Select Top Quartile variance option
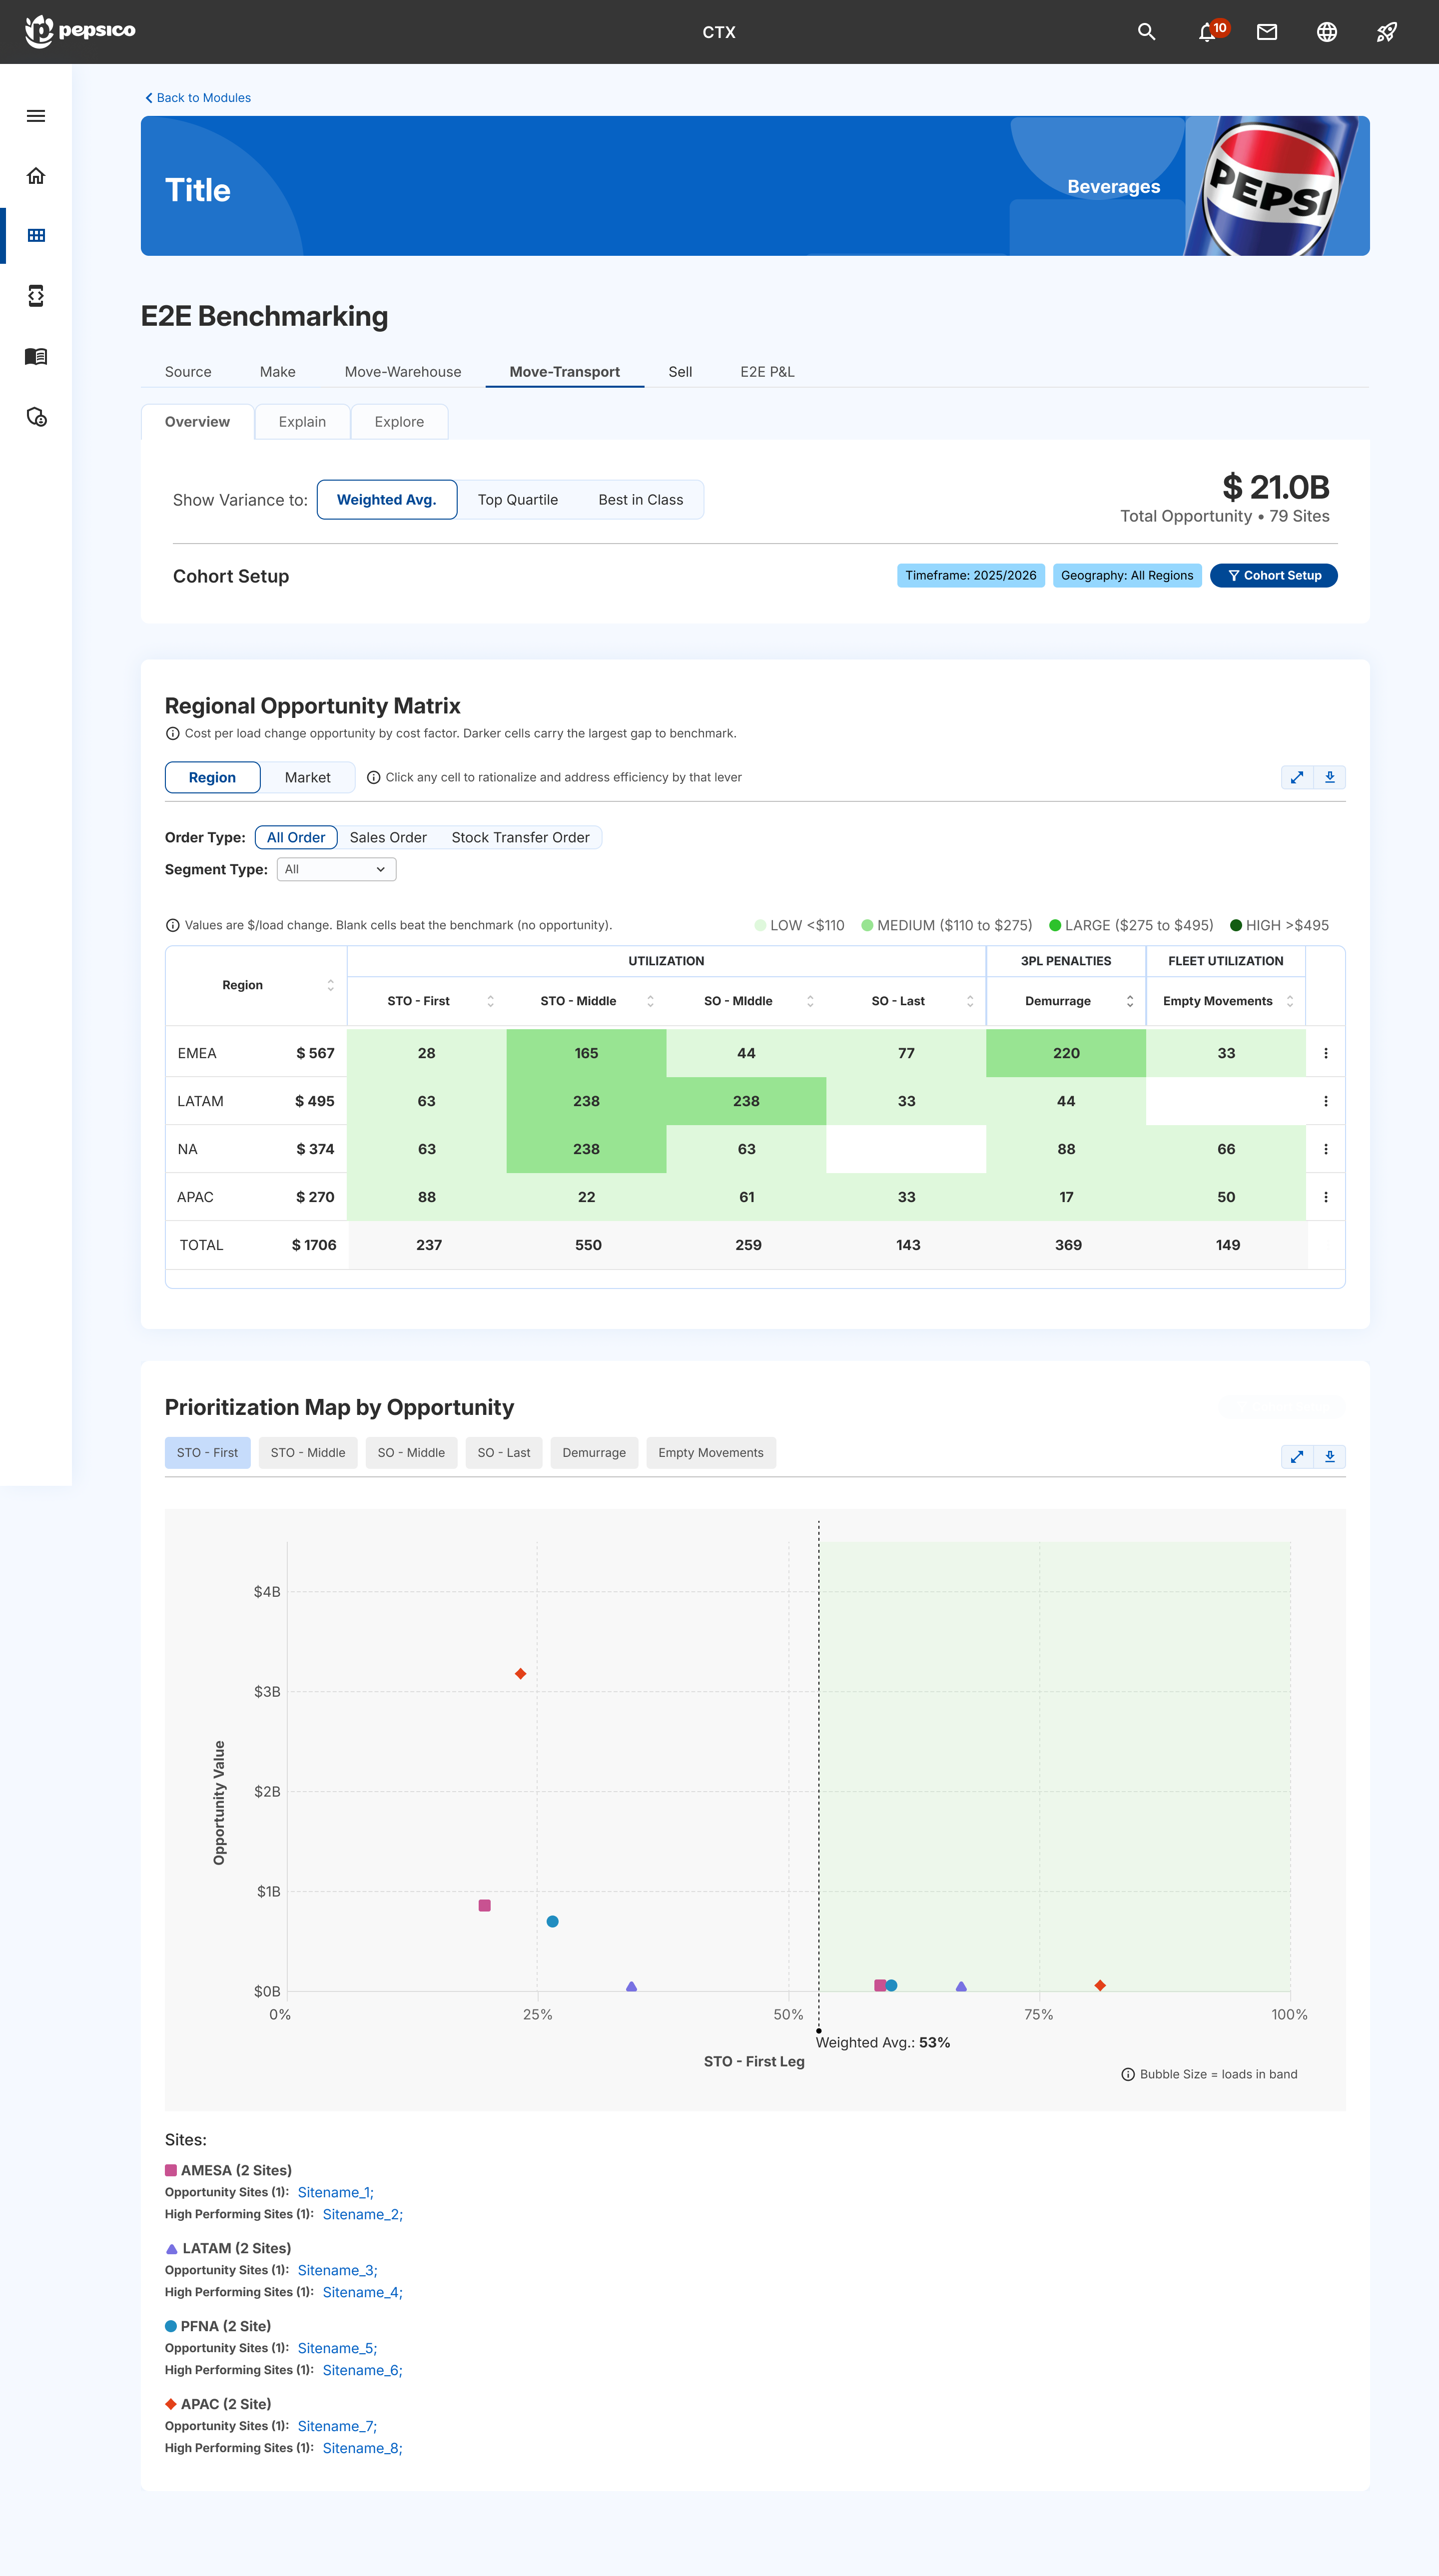 tap(517, 500)
